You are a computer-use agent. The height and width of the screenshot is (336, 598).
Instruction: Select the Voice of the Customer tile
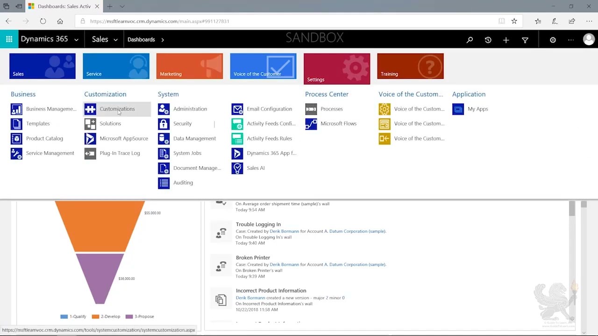[x=263, y=66]
